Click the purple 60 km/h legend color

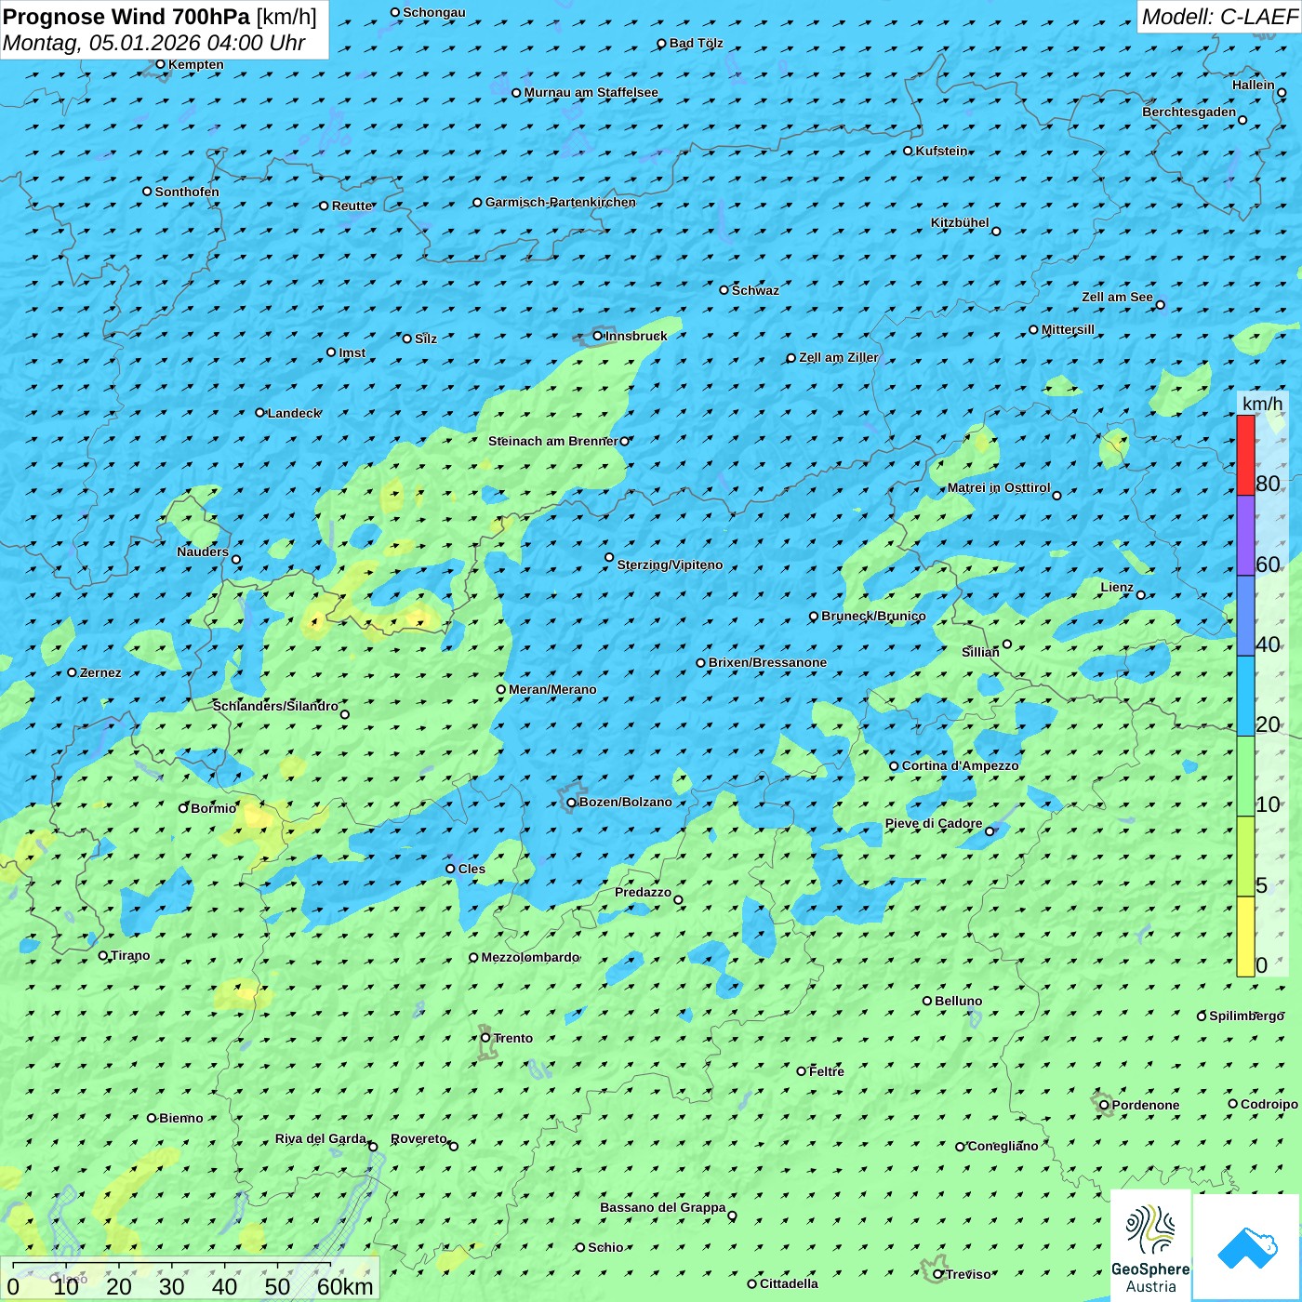[1245, 536]
